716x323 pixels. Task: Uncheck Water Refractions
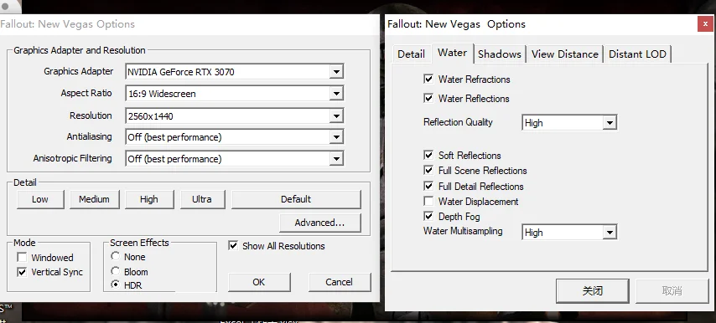[428, 79]
